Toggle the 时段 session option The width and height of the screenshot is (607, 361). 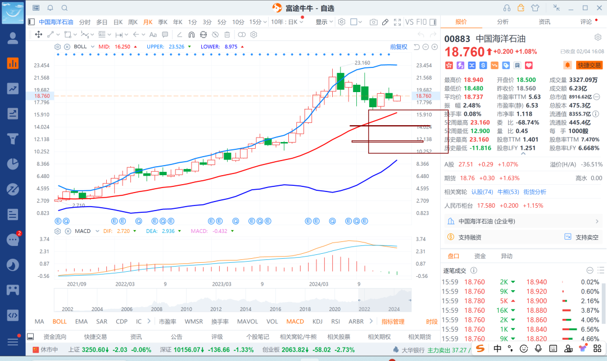431,322
